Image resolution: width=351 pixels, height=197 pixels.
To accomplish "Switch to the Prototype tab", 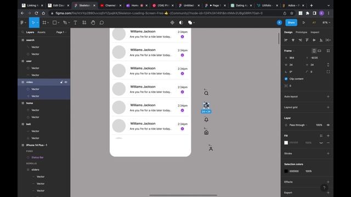I will click(x=301, y=32).
